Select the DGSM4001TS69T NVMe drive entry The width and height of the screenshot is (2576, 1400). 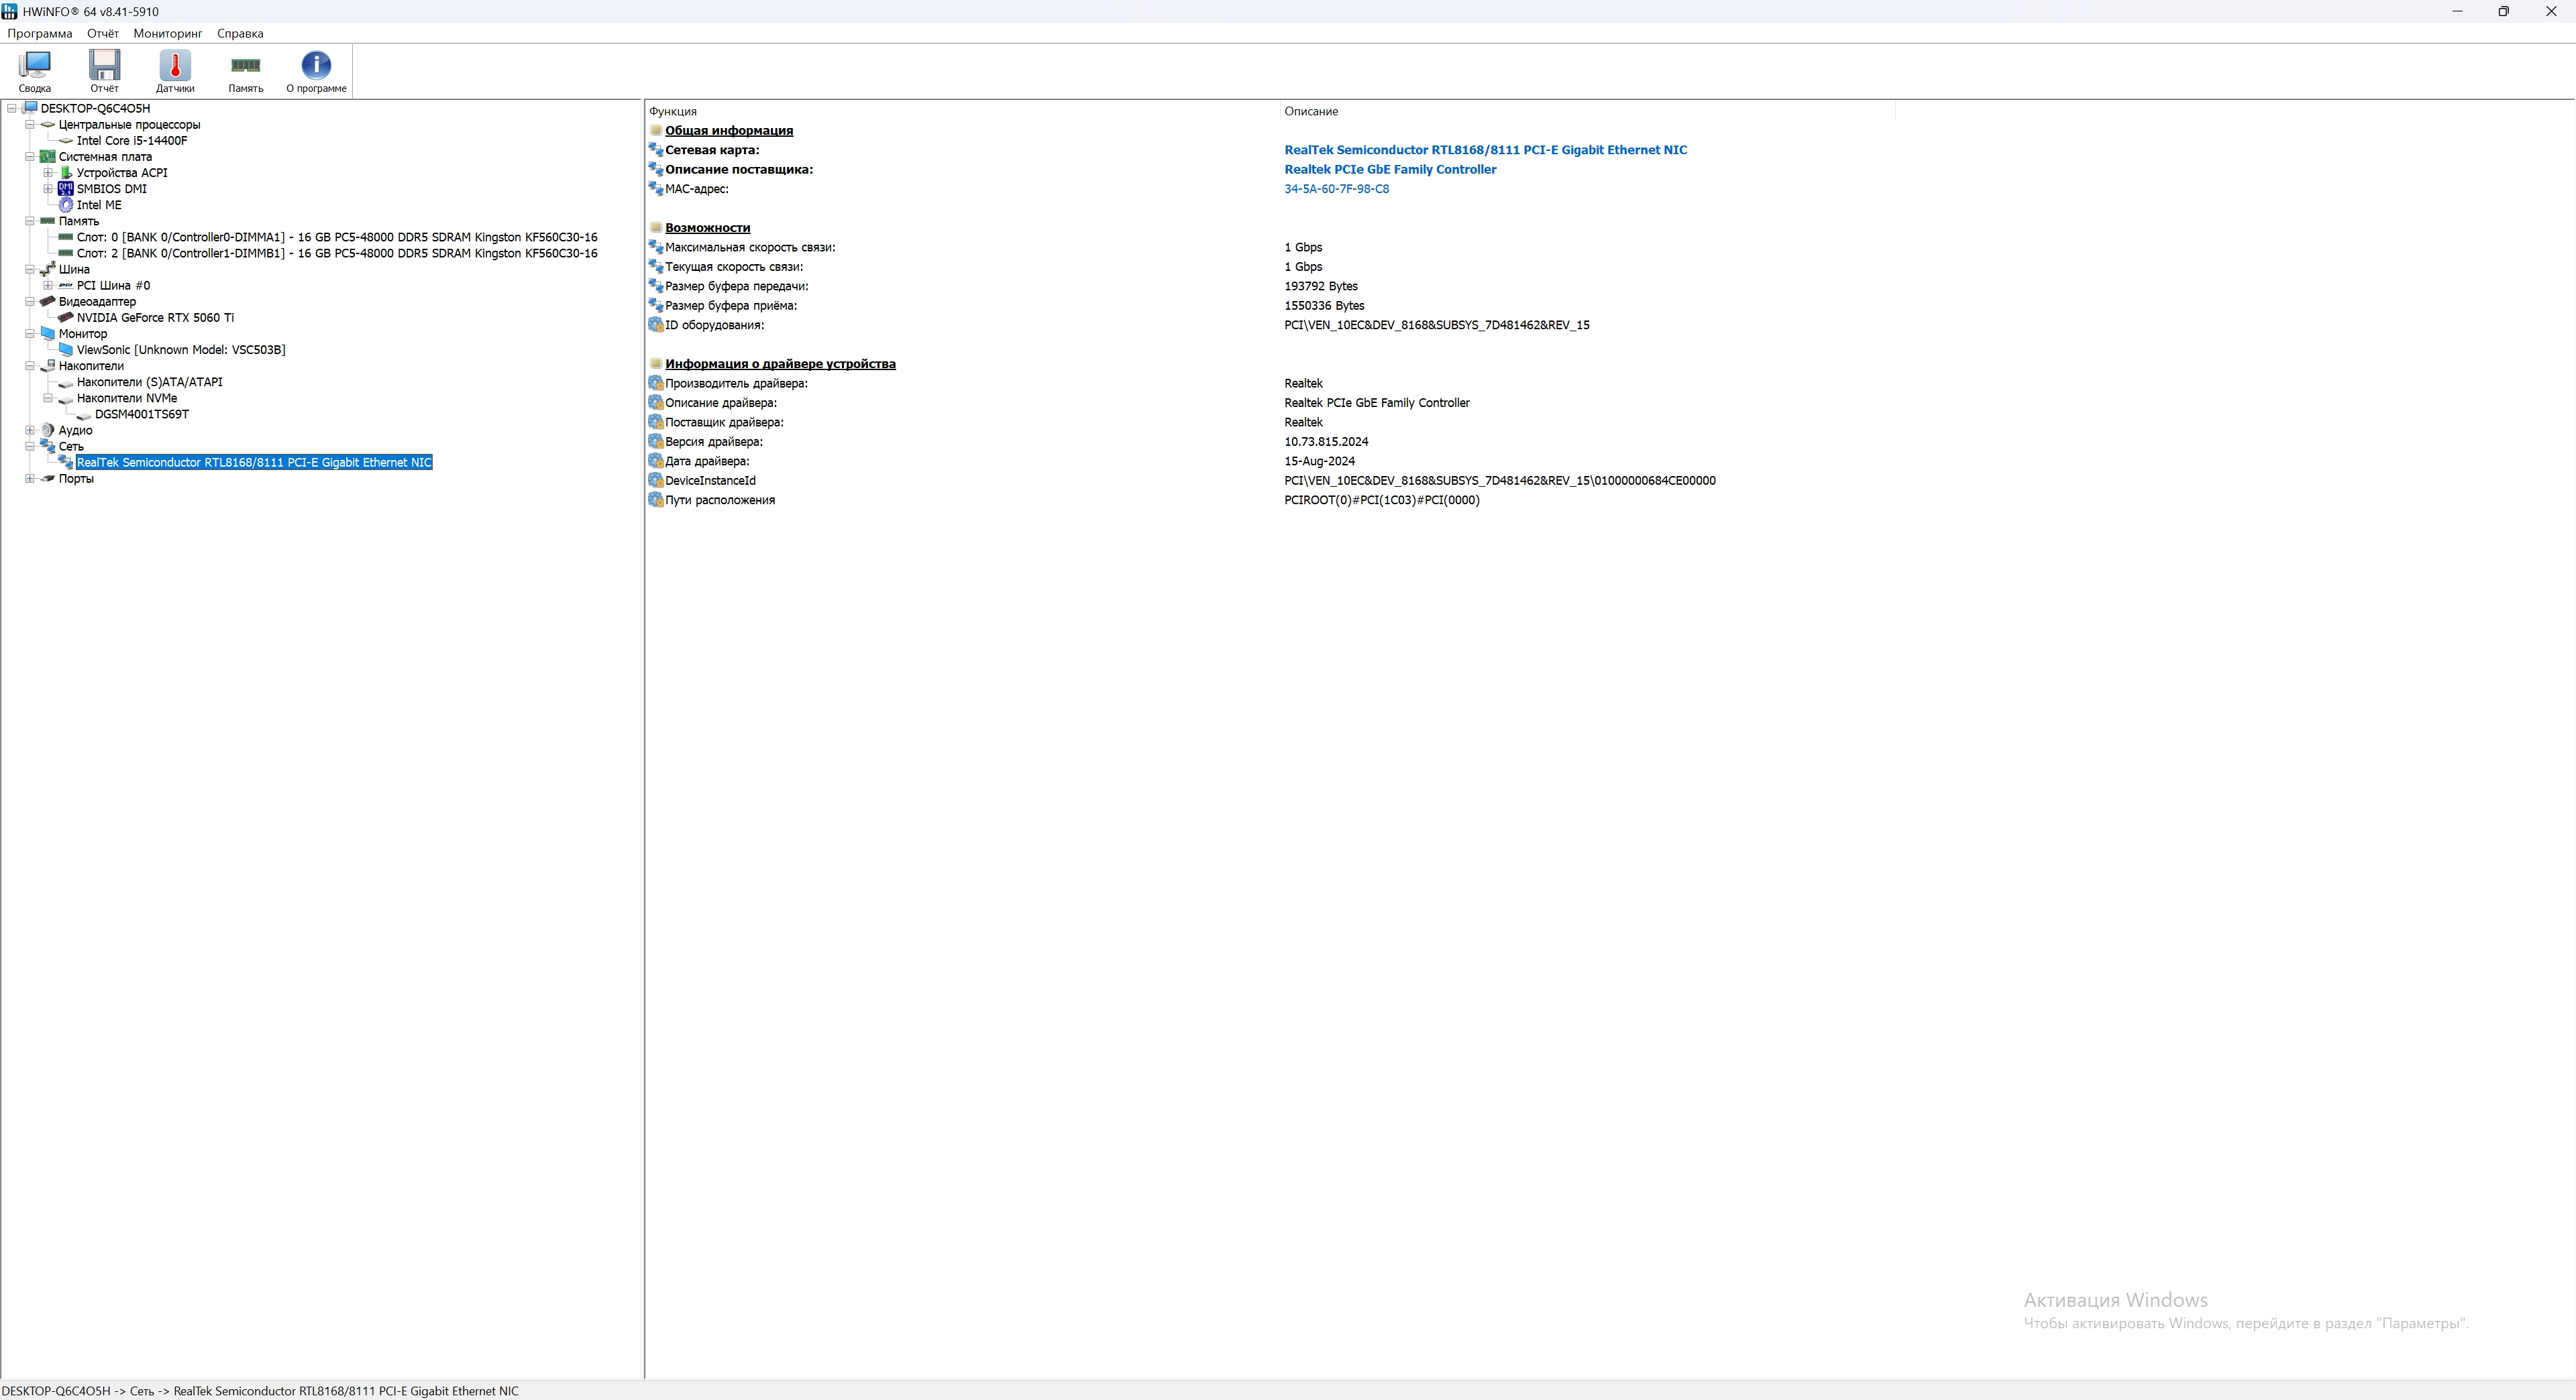pos(142,415)
